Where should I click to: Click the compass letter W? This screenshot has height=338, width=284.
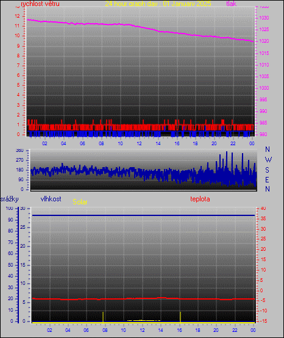click(x=268, y=160)
